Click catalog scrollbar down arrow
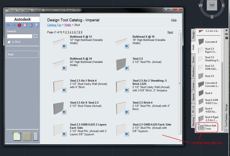Viewport: 230px width, 156px height. point(180,142)
